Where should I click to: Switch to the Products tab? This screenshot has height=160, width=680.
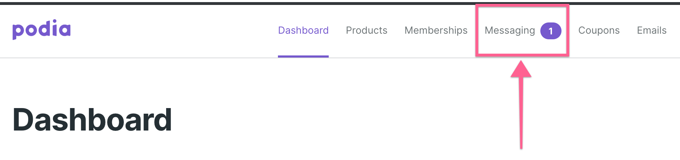tap(366, 31)
